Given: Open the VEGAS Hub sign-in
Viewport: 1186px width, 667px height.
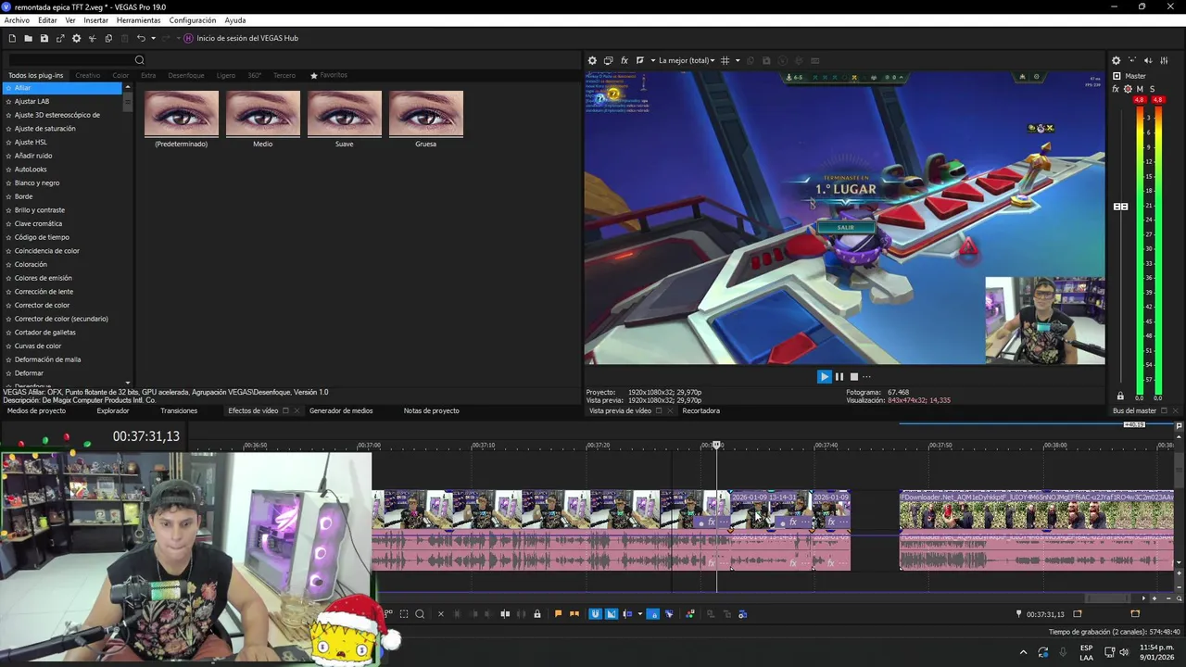Looking at the screenshot, I should click(x=241, y=38).
